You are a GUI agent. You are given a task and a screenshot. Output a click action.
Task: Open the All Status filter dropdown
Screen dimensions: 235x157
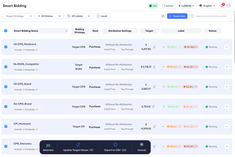(x=49, y=16)
